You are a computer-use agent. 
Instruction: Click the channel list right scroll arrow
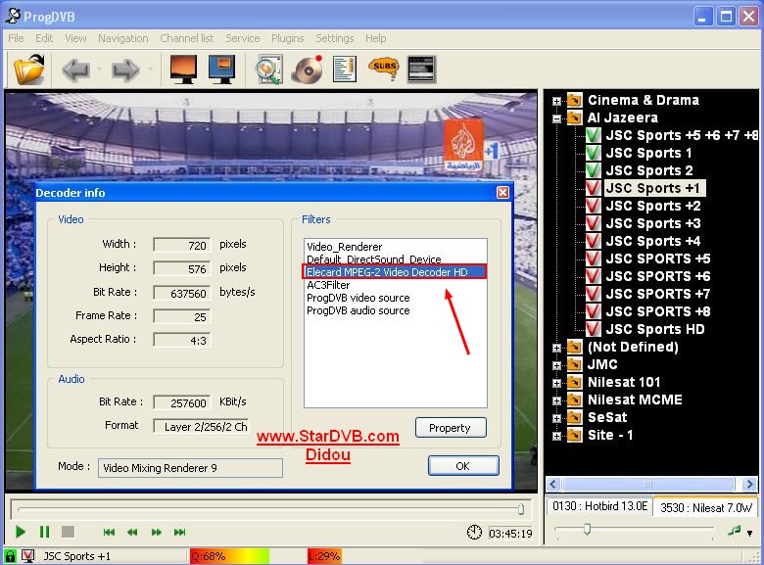[750, 484]
